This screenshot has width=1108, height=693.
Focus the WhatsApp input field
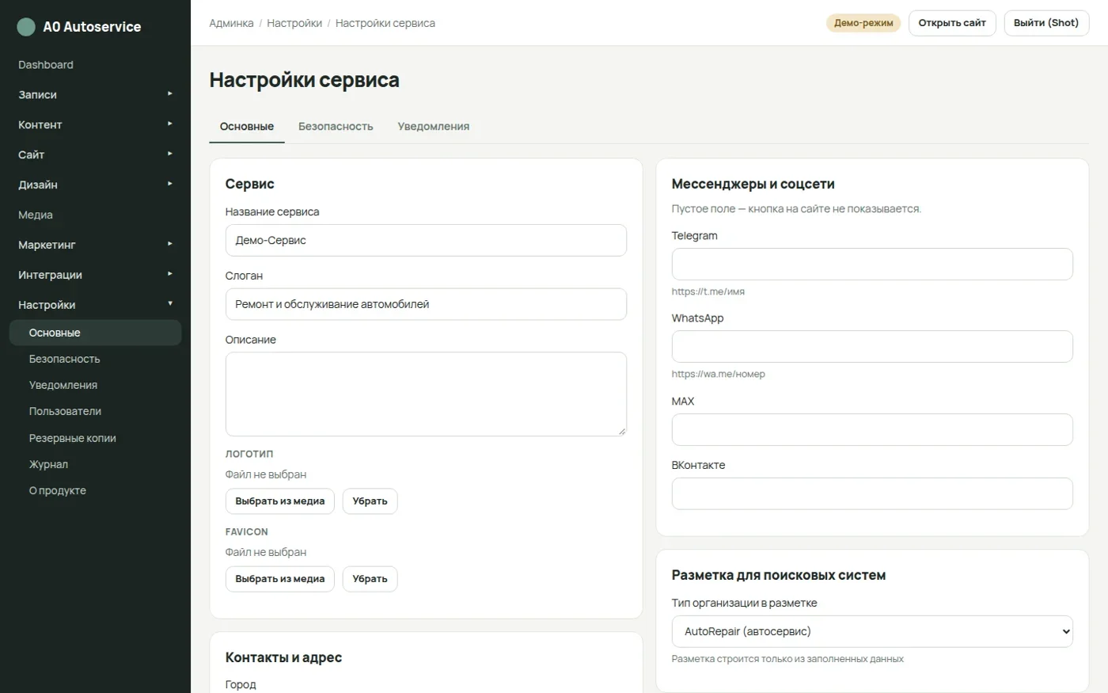pyautogui.click(x=872, y=346)
